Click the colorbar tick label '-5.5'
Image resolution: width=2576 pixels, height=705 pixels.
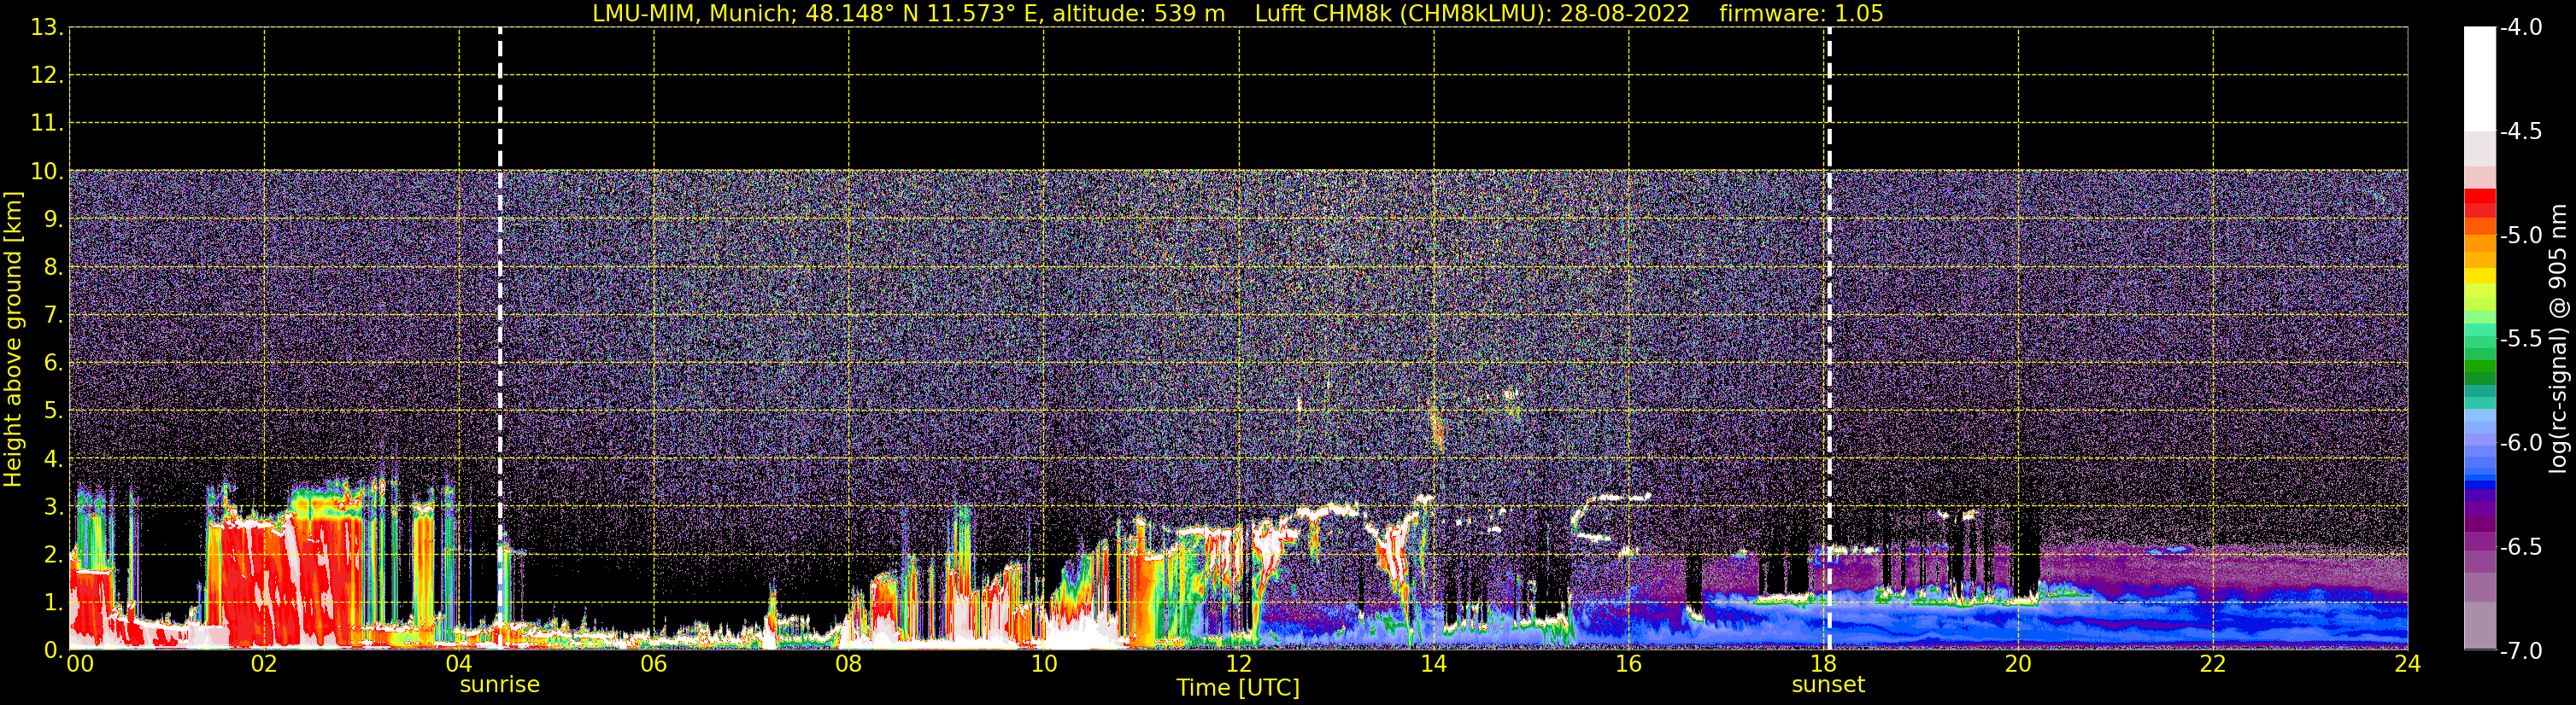[x=2521, y=340]
